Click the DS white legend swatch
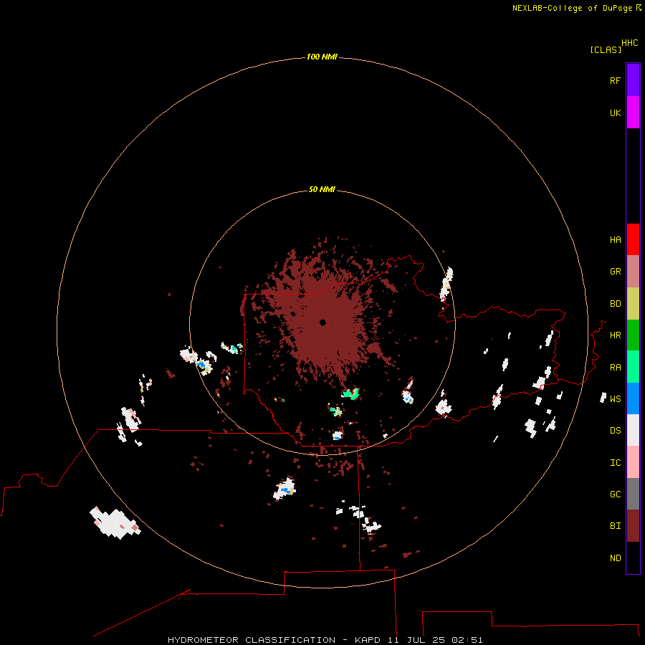Image resolution: width=645 pixels, height=645 pixels. point(633,430)
